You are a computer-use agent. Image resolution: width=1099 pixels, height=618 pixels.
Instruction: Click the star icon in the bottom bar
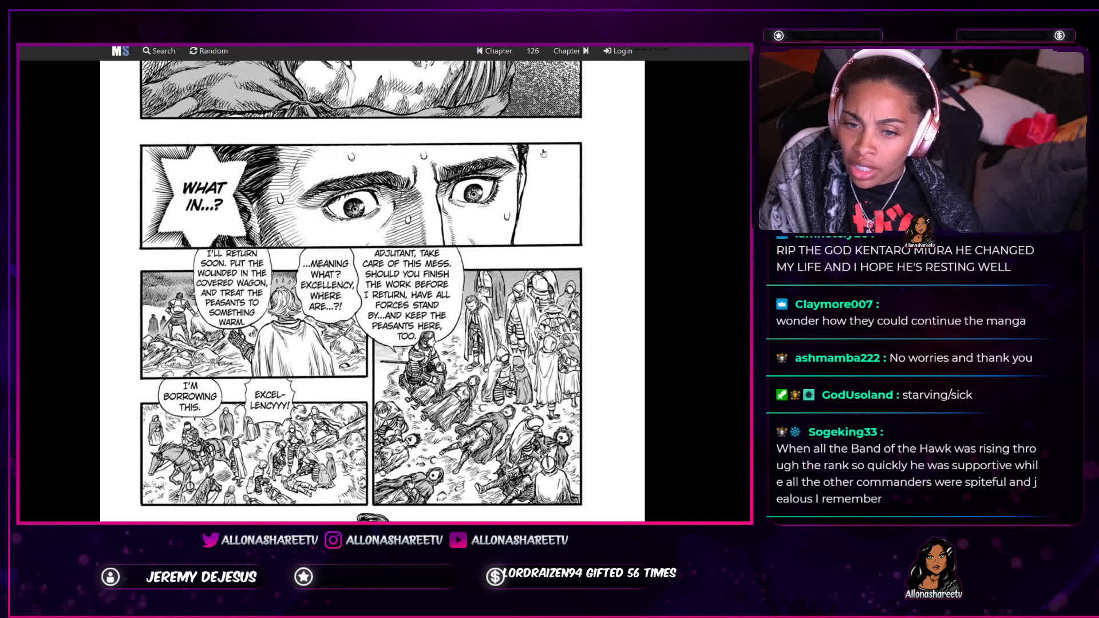click(x=303, y=577)
